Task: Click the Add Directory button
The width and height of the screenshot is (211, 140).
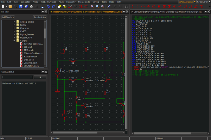Action: pos(8,17)
